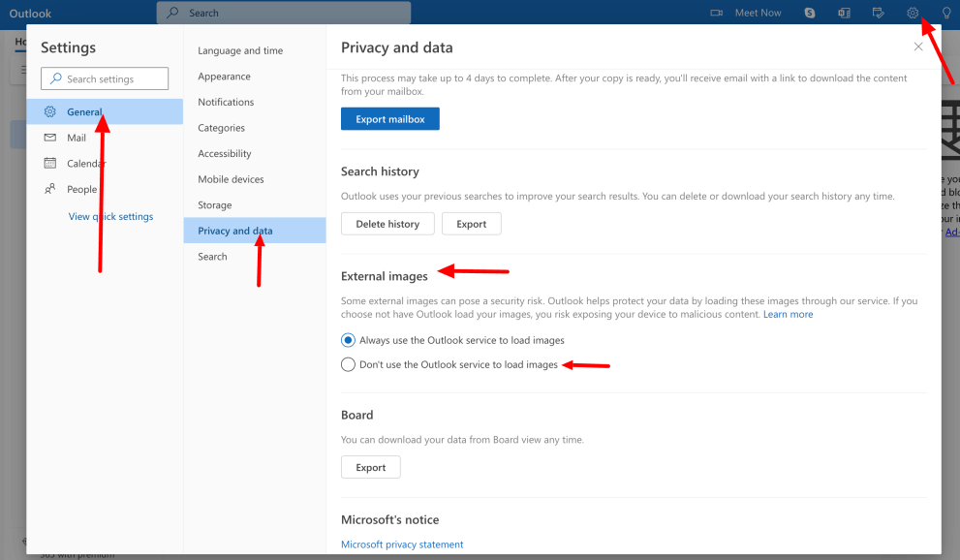Open the Notifications settings
Screen dimensions: 960x560
[x=225, y=102]
